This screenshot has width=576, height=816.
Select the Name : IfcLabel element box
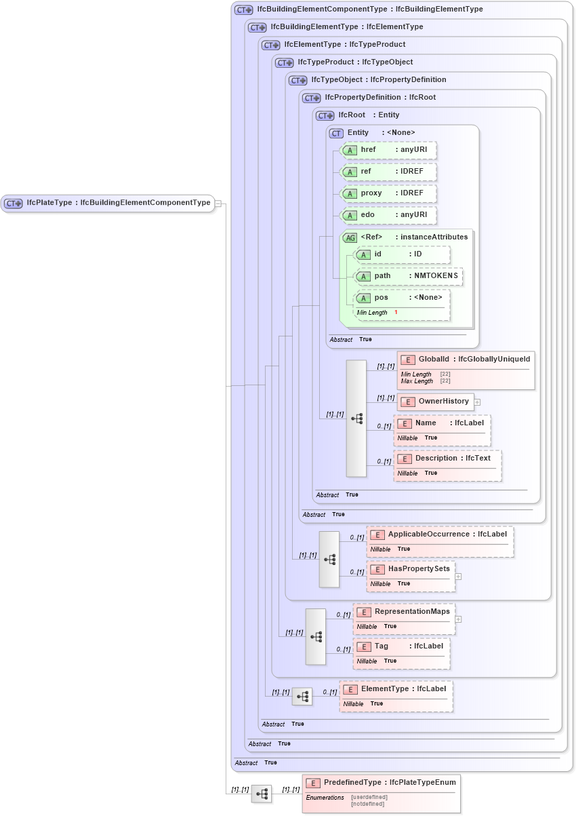tap(441, 430)
